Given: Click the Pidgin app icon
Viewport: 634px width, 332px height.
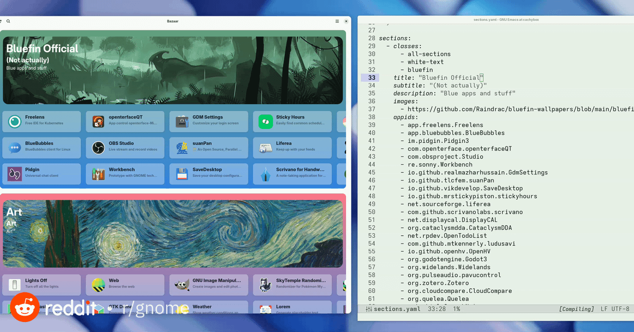Looking at the screenshot, I should tap(15, 174).
